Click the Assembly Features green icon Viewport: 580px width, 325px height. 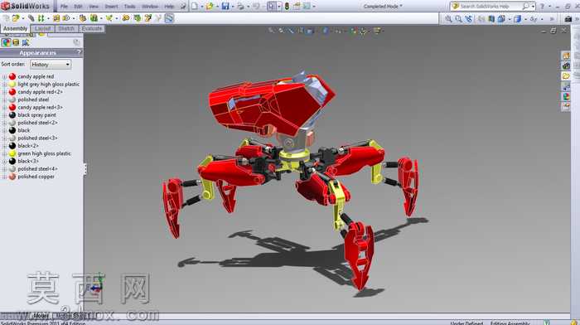[94, 18]
